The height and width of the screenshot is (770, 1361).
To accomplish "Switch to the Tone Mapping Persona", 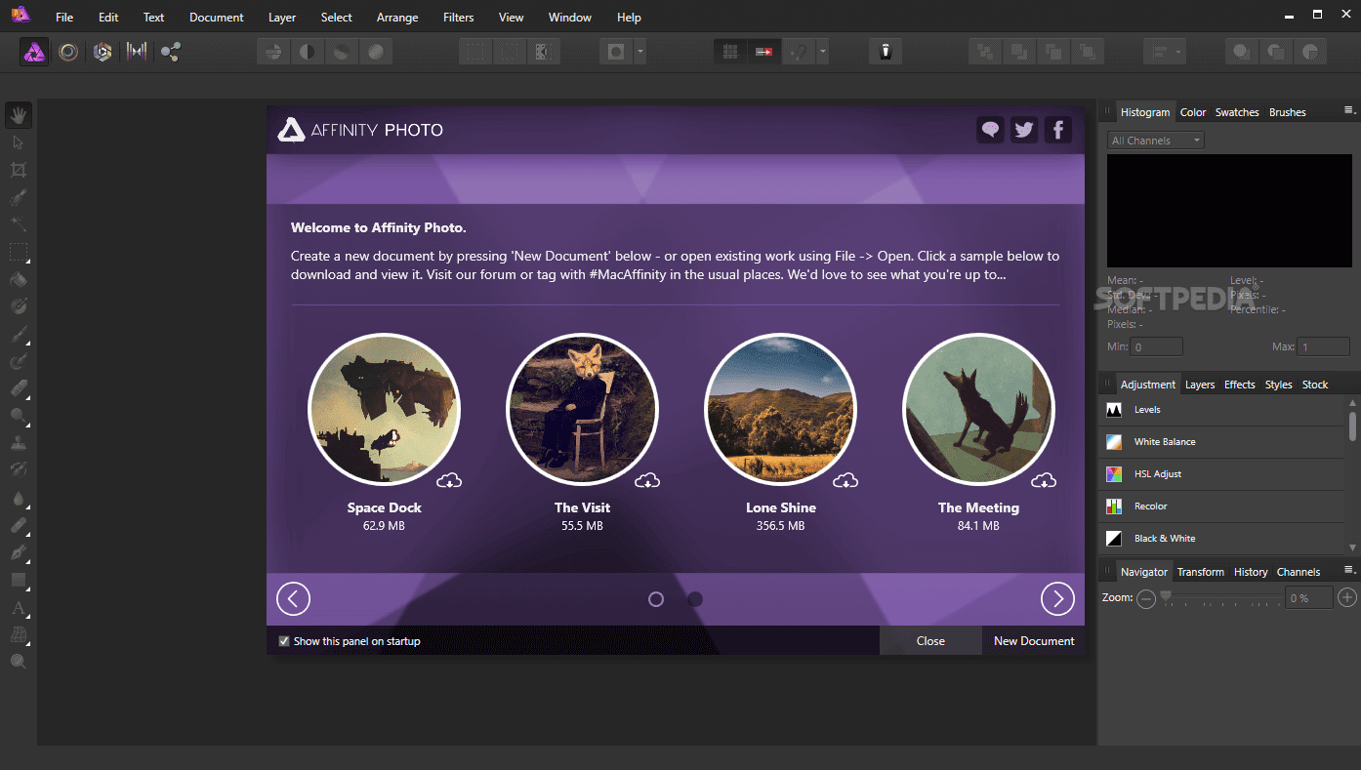I will coord(137,52).
